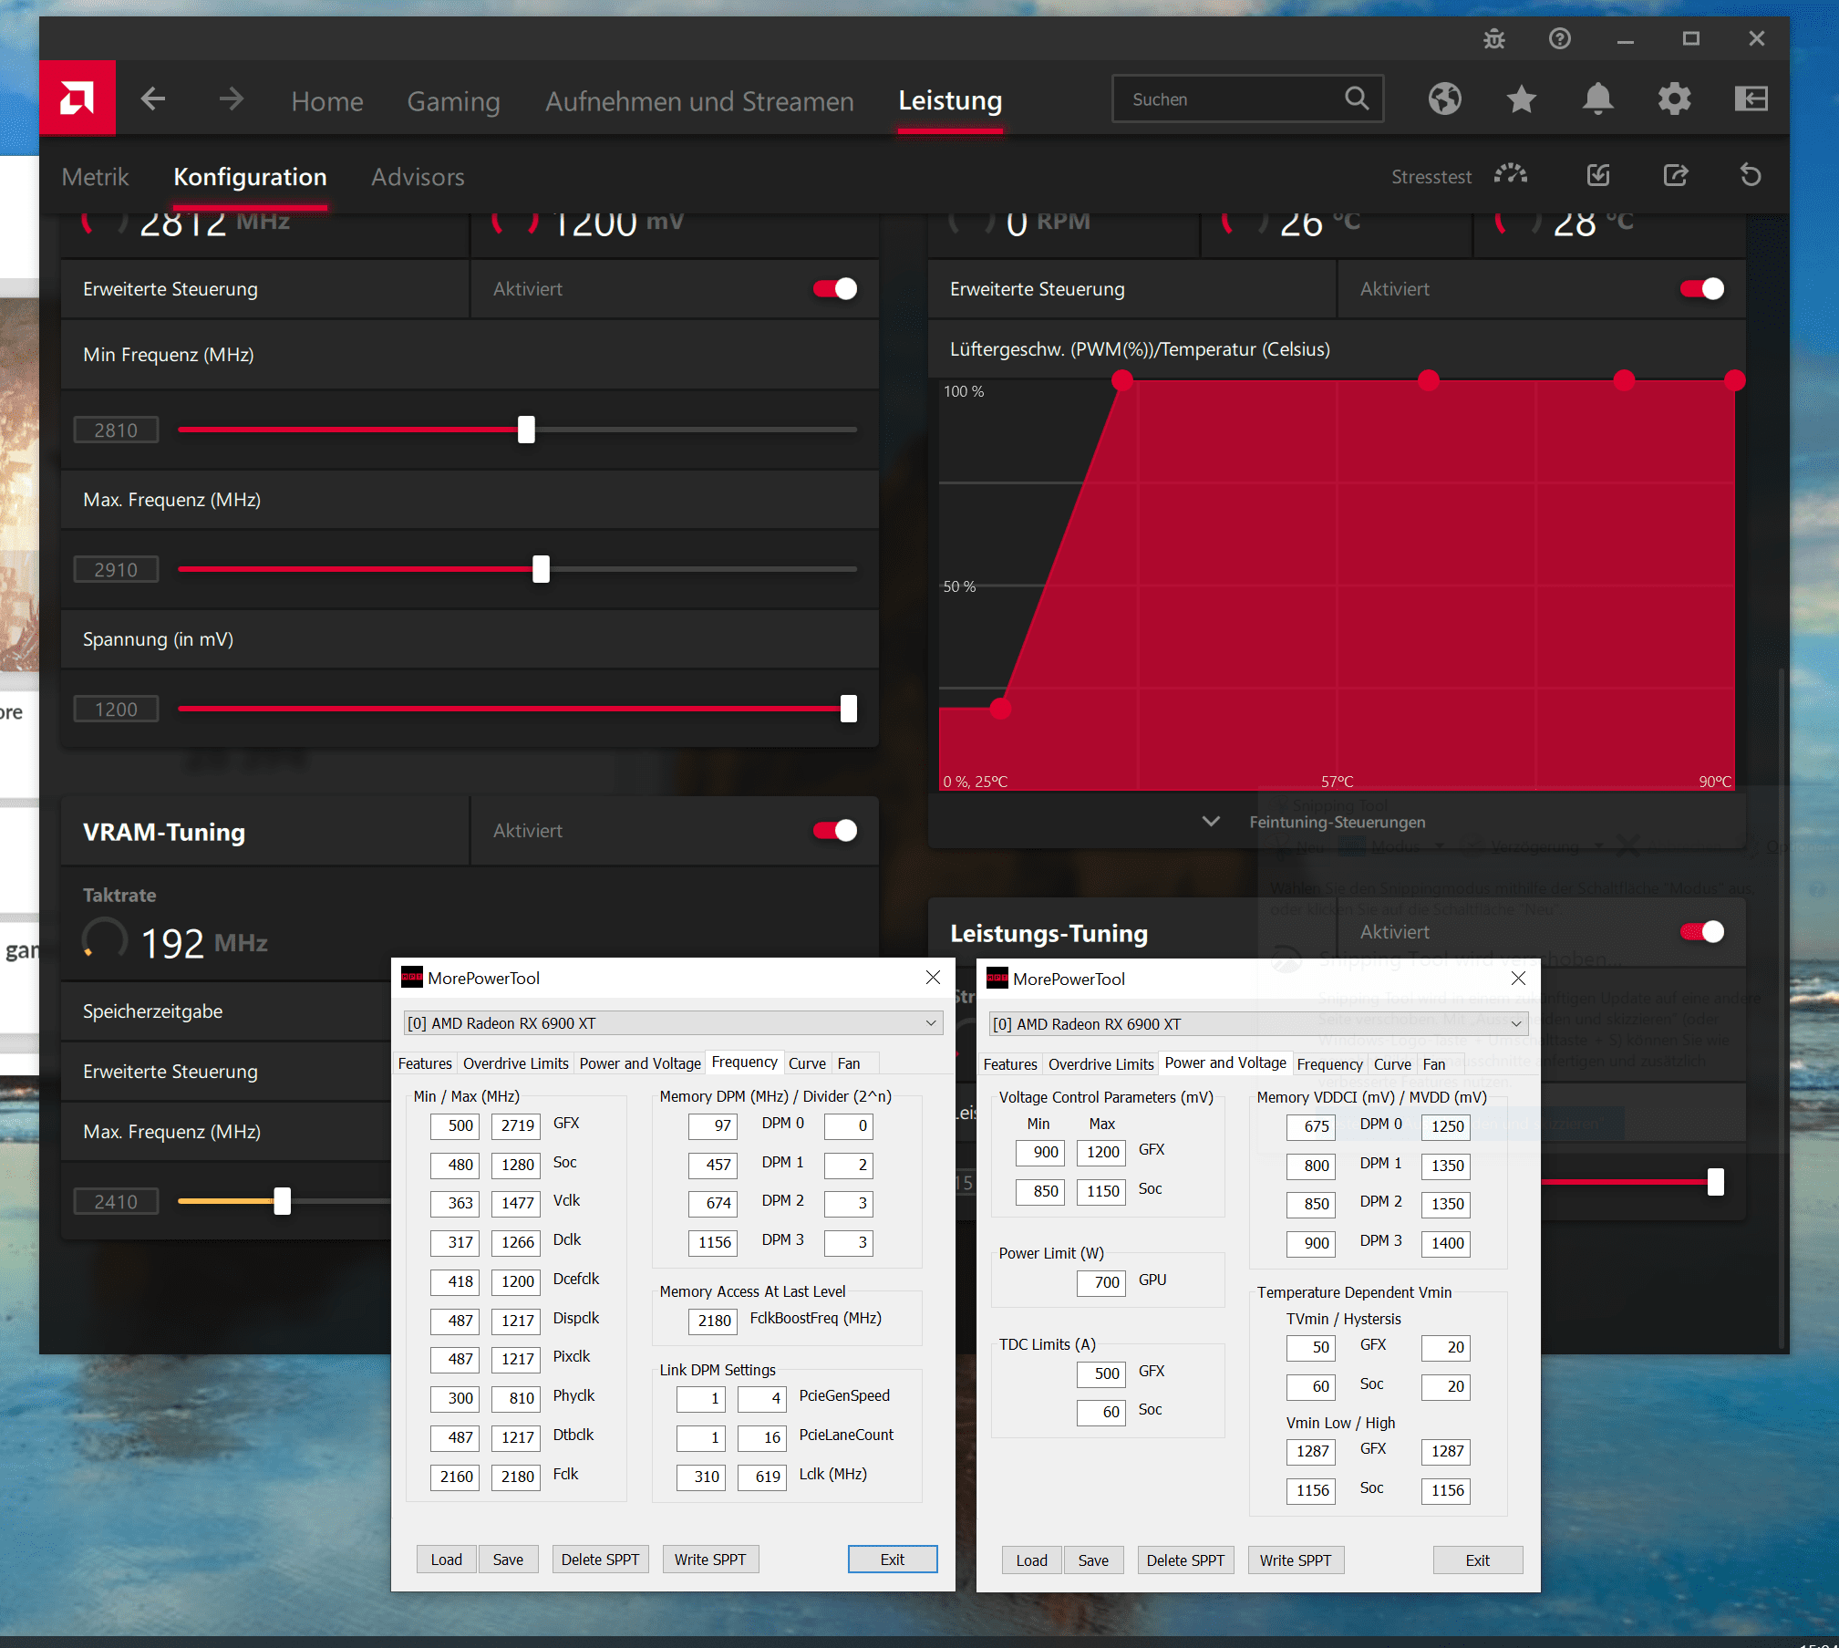Click left MorePowerTool title icon
The width and height of the screenshot is (1839, 1648).
(412, 978)
